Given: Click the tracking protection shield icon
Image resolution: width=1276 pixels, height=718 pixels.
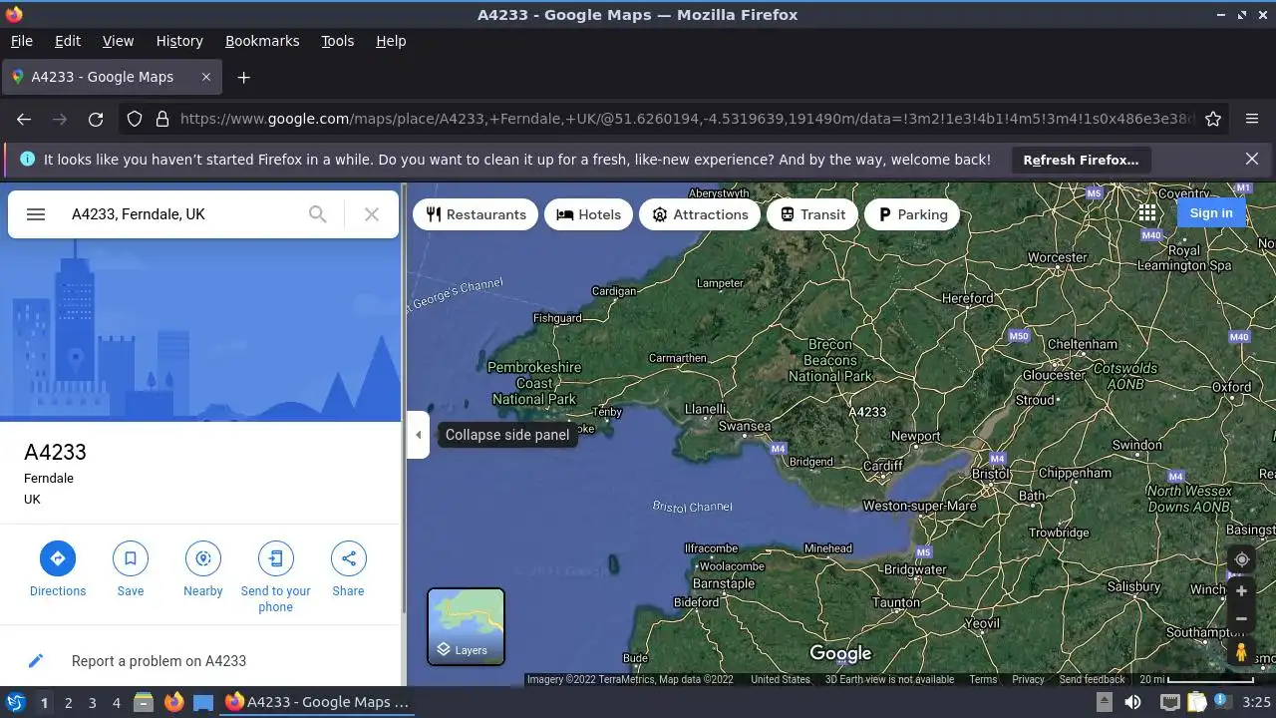Looking at the screenshot, I should tap(135, 119).
